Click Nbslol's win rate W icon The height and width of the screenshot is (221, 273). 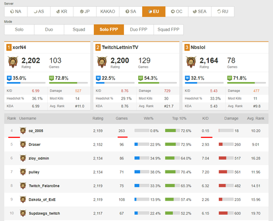(x=187, y=78)
